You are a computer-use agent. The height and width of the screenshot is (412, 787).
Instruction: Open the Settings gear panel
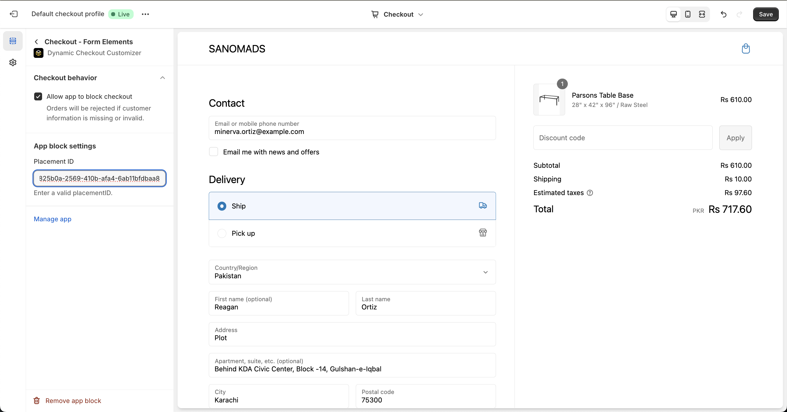[13, 62]
